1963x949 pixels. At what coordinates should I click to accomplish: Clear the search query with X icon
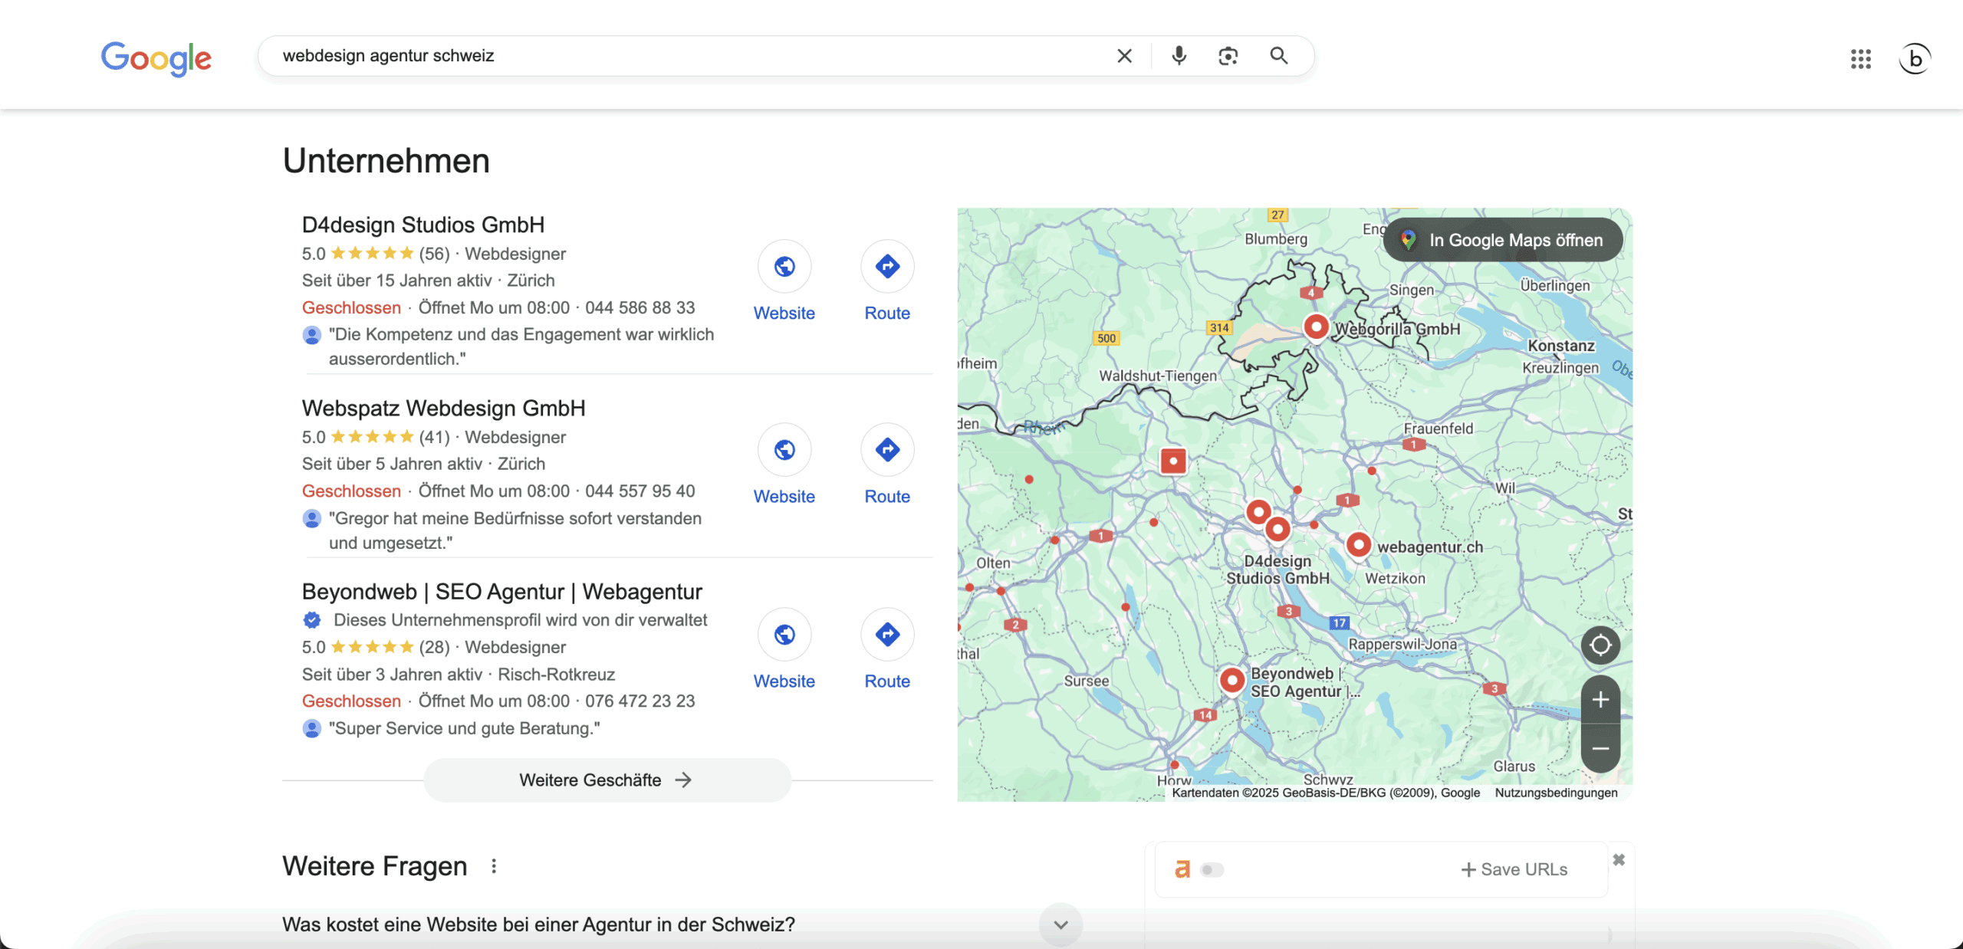tap(1124, 56)
